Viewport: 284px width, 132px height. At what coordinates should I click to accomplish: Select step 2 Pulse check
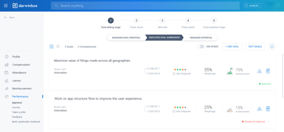click(x=137, y=21)
